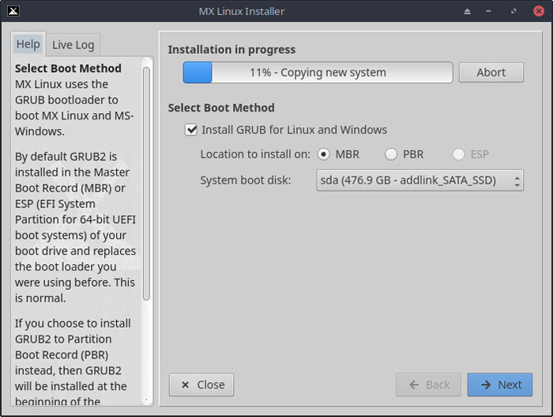This screenshot has height=417, width=553.
Task: Close the installer with the red X icon
Action: pos(539,11)
